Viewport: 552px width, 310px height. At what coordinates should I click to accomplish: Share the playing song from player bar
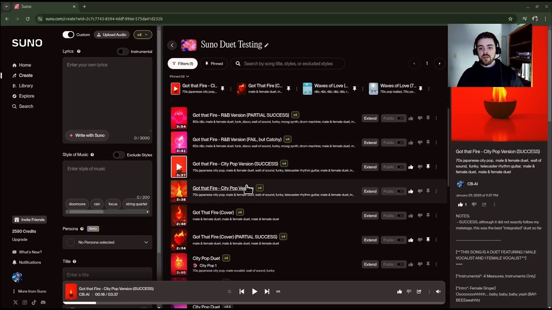tap(419, 291)
